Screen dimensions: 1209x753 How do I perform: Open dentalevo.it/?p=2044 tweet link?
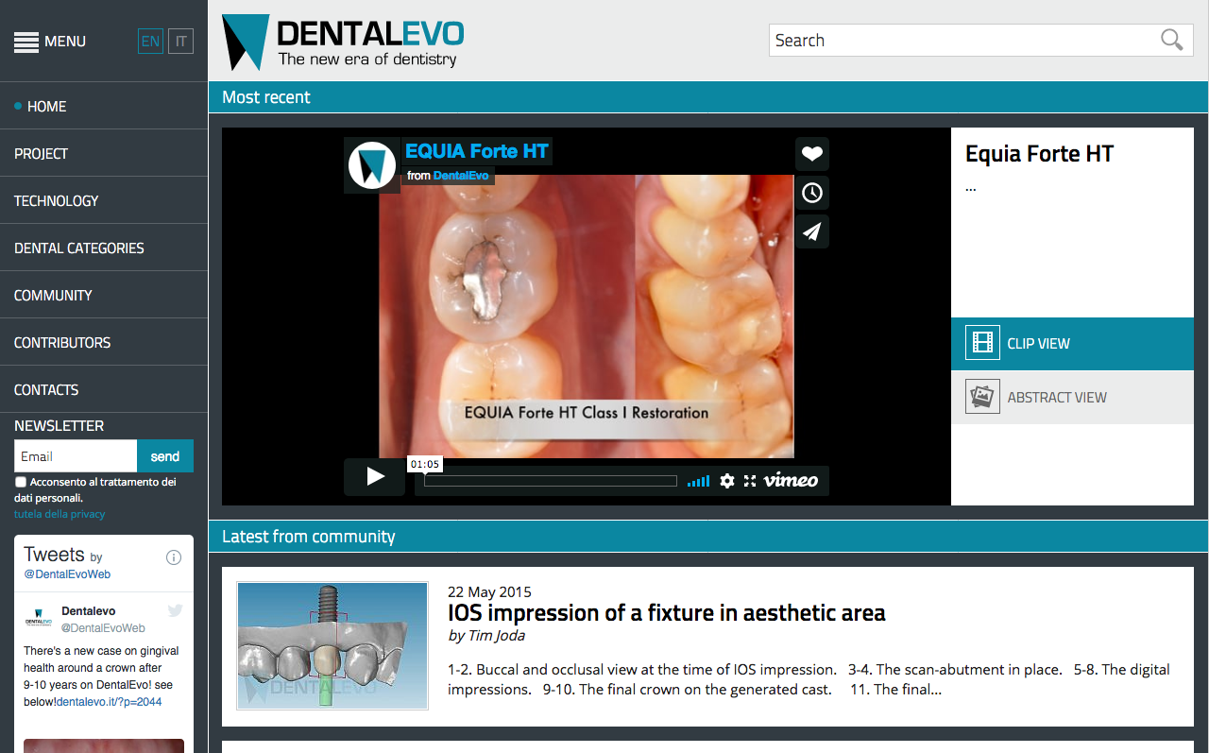pos(109,702)
